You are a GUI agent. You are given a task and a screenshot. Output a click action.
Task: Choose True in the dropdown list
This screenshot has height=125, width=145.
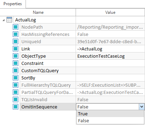tap(110, 114)
